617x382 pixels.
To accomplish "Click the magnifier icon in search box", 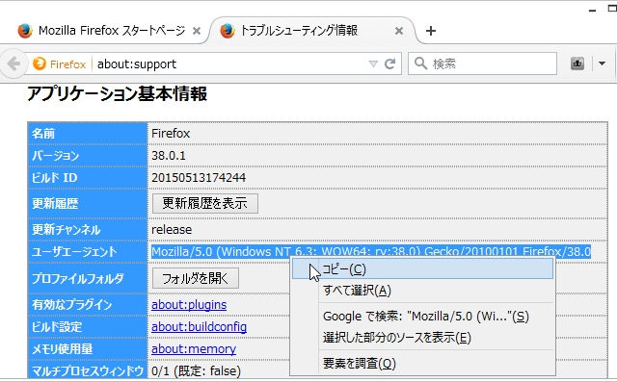I will (420, 64).
